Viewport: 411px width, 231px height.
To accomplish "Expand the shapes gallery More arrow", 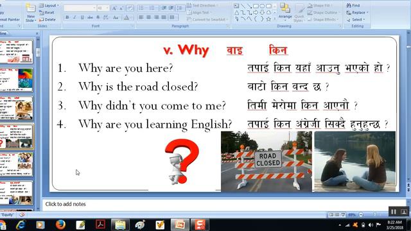I will [x=275, y=19].
